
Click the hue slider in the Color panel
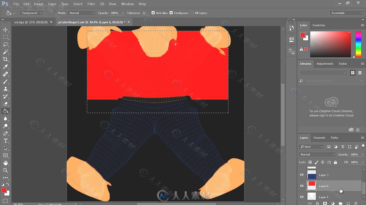358,44
